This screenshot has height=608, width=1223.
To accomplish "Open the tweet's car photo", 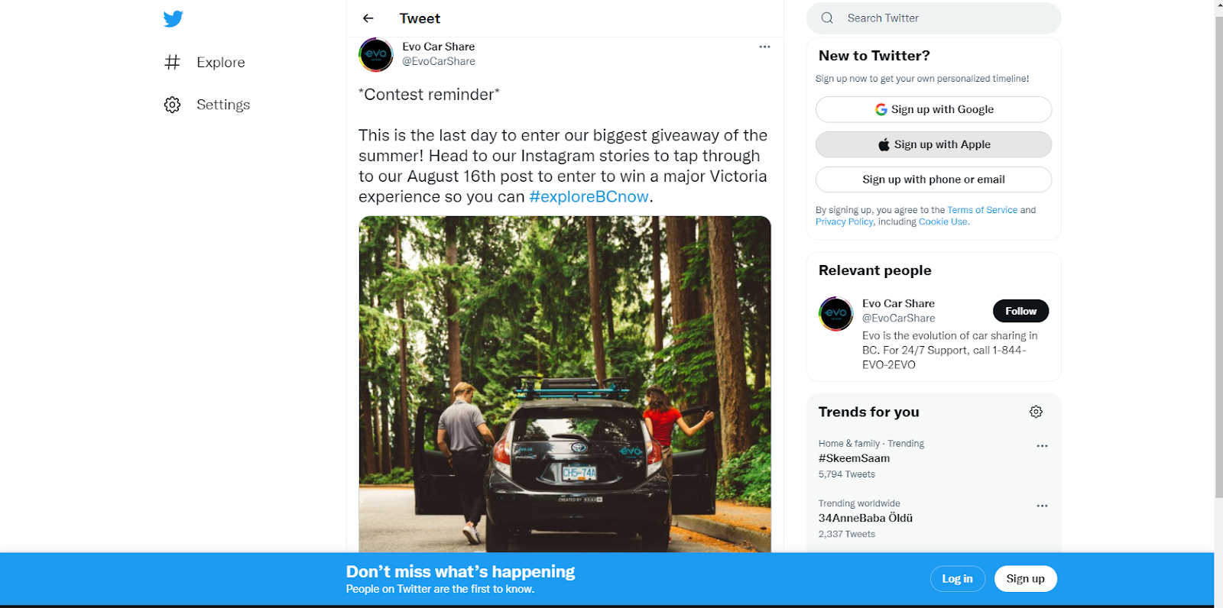I will click(565, 383).
